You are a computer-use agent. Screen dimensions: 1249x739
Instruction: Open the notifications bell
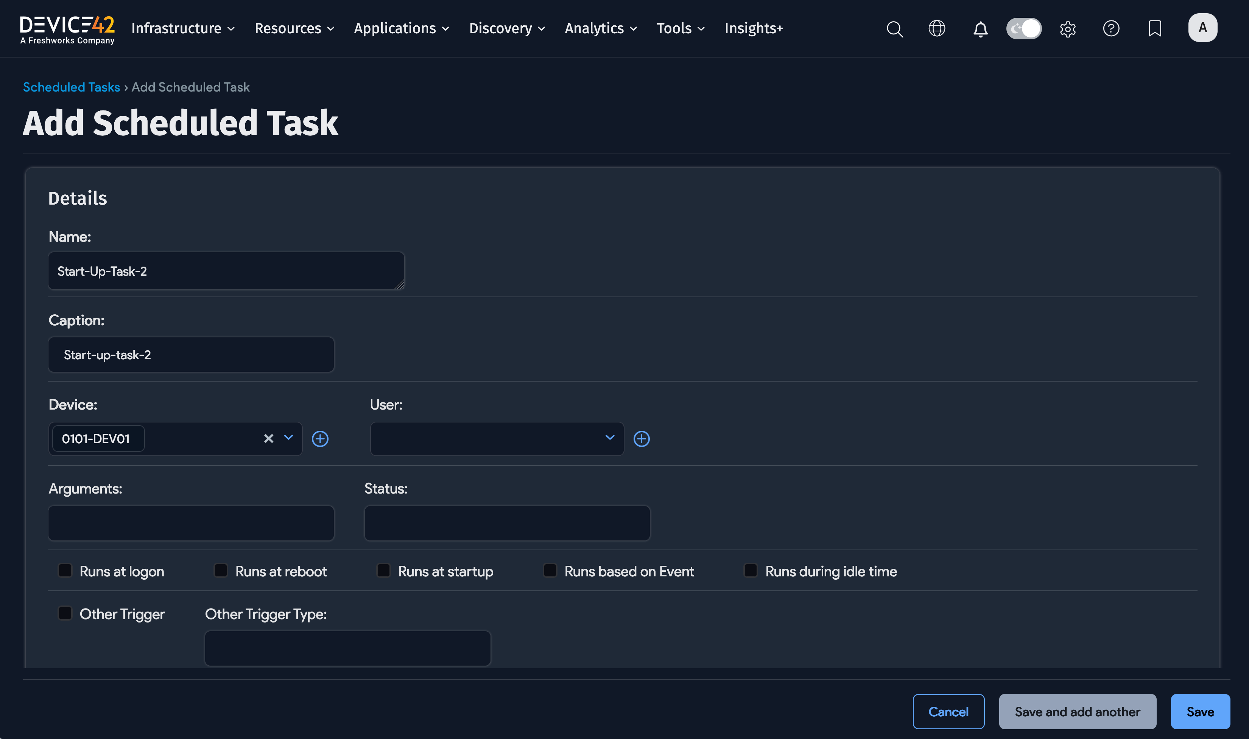pos(980,29)
